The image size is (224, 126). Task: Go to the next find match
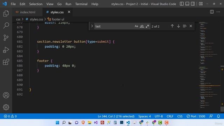(178, 26)
